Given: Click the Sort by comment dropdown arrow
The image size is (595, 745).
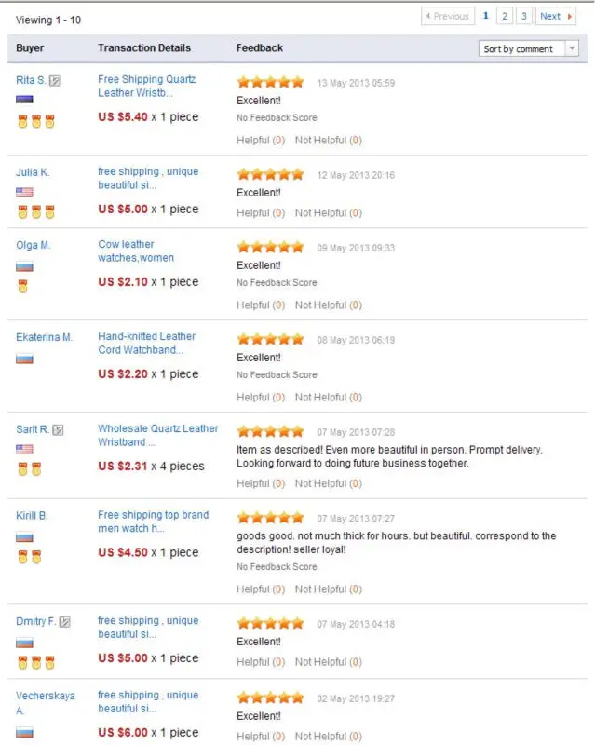Looking at the screenshot, I should 572,48.
